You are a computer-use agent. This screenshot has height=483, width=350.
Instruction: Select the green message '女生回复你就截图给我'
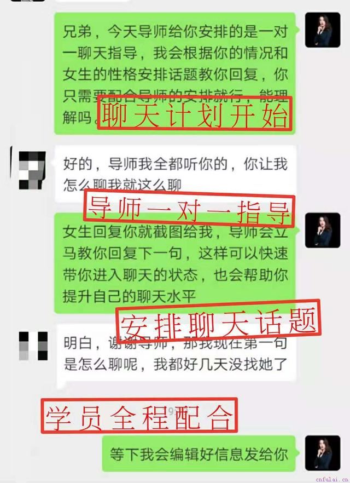(x=175, y=263)
